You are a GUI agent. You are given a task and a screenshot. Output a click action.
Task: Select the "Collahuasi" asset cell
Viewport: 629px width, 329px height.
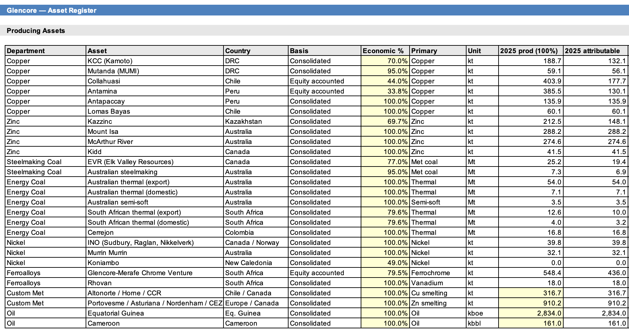point(155,81)
